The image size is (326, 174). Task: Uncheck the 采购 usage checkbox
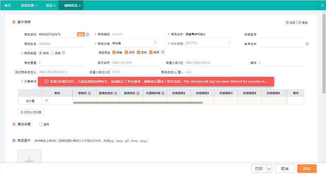(126, 52)
